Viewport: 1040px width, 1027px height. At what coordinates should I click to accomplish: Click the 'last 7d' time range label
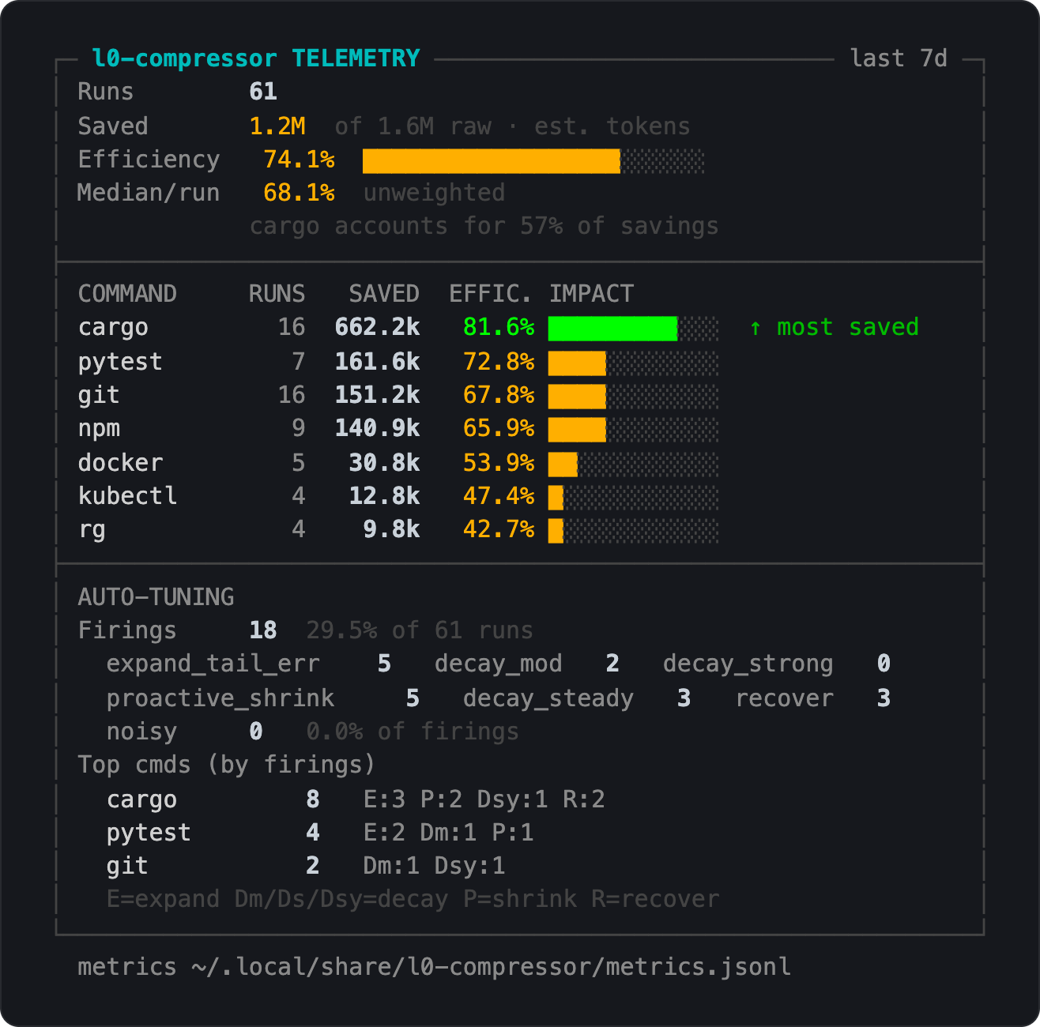pyautogui.click(x=899, y=58)
